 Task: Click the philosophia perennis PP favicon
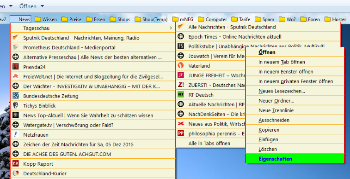(x=181, y=133)
